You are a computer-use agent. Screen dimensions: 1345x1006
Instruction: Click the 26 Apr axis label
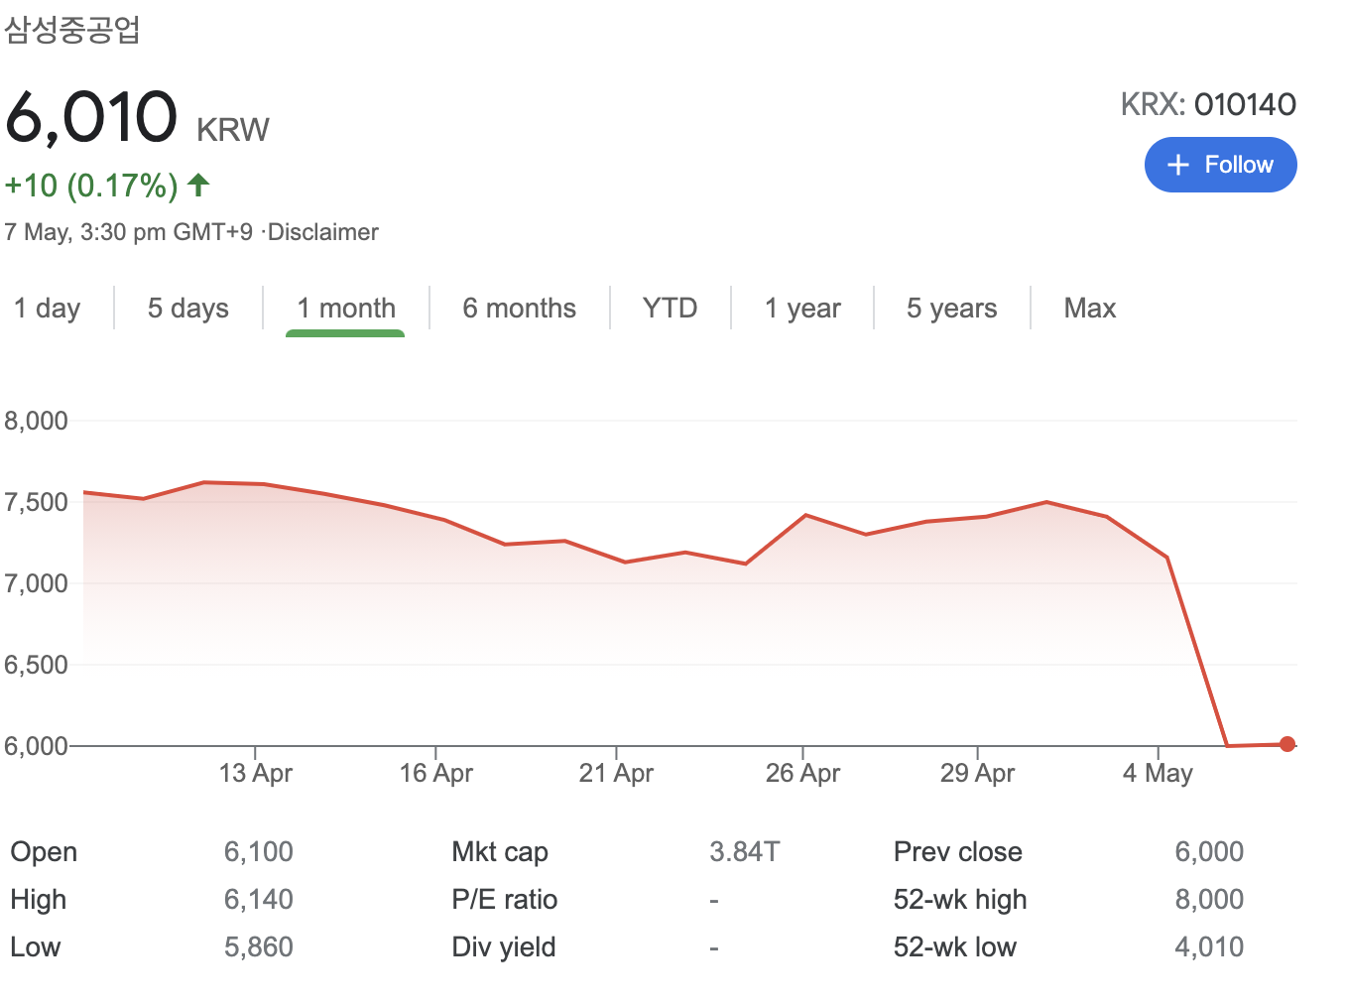(802, 773)
